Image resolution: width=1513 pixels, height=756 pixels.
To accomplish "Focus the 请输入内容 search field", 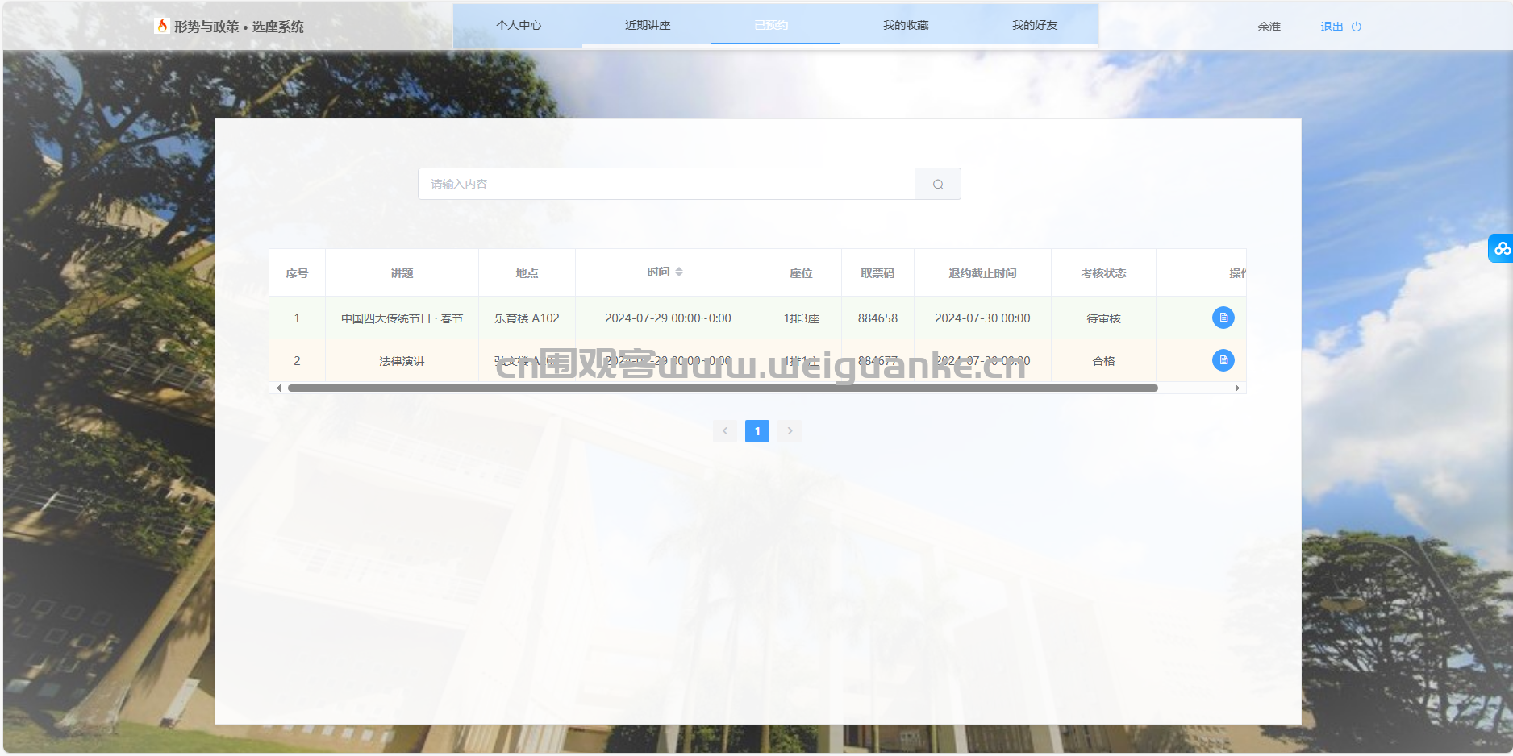I will pos(666,184).
